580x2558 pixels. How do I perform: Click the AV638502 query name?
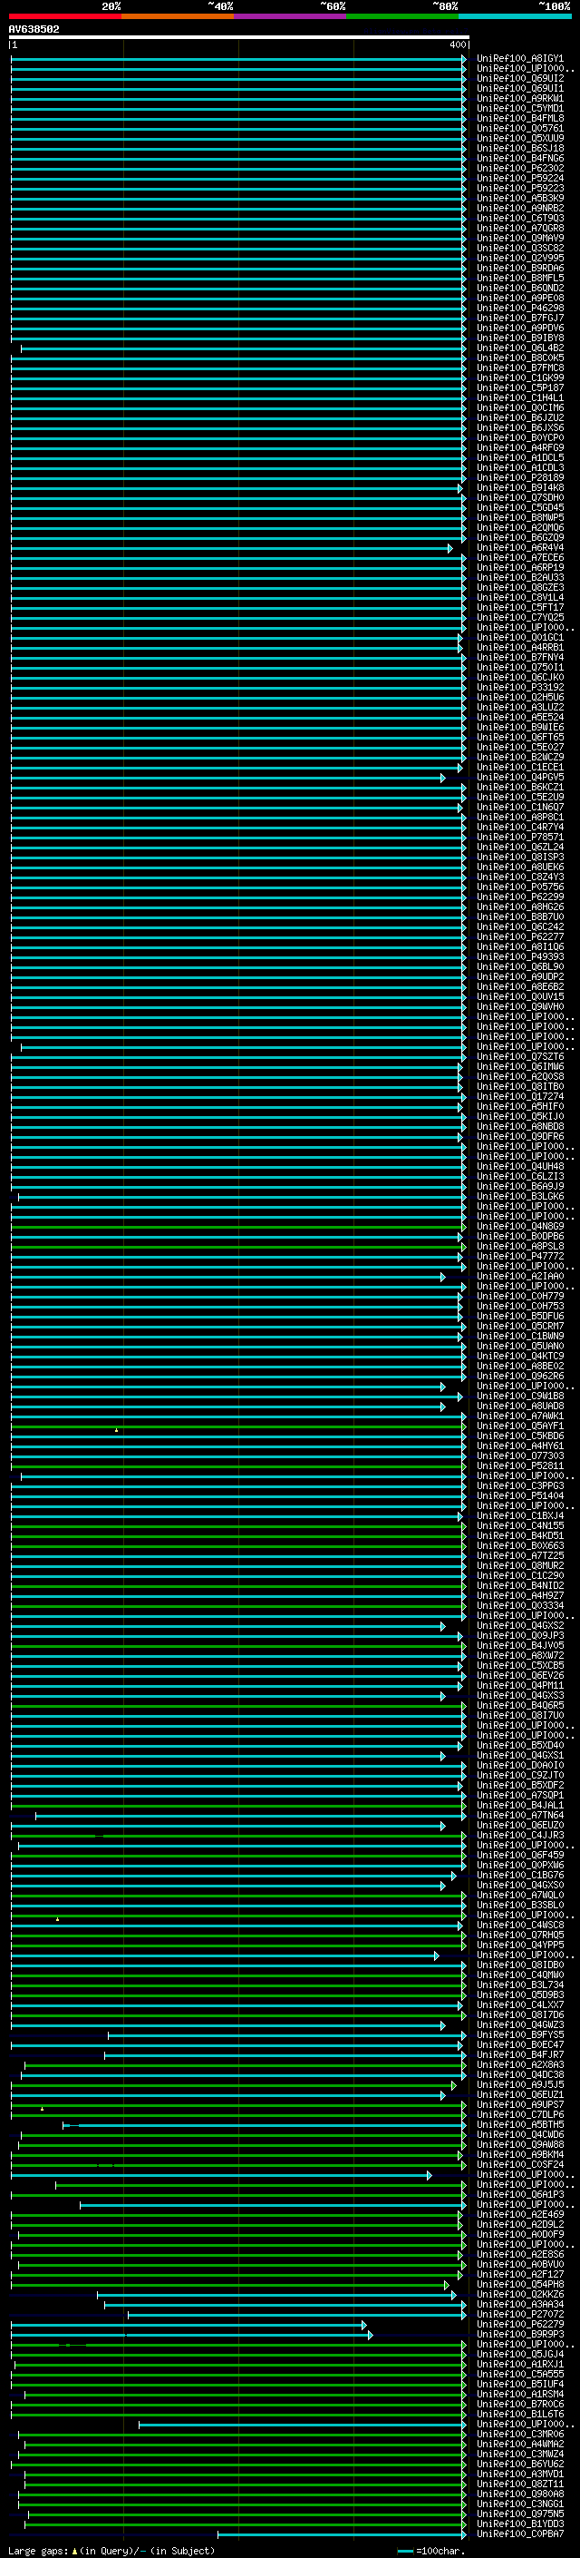click(x=34, y=29)
